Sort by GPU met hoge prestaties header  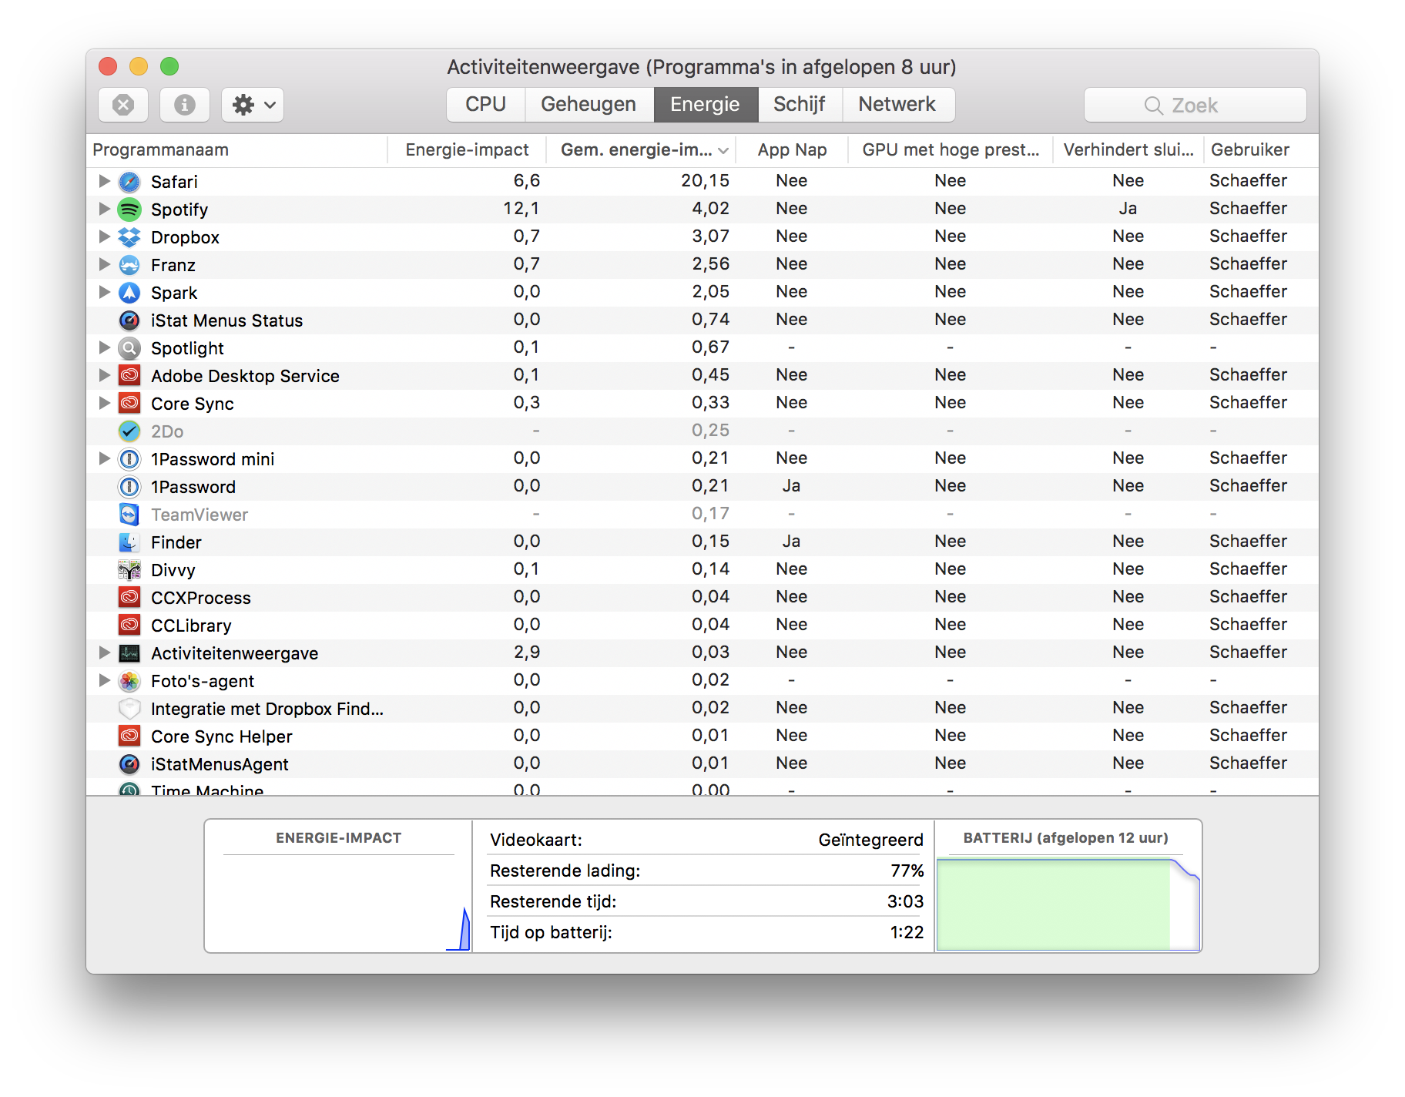(x=951, y=150)
